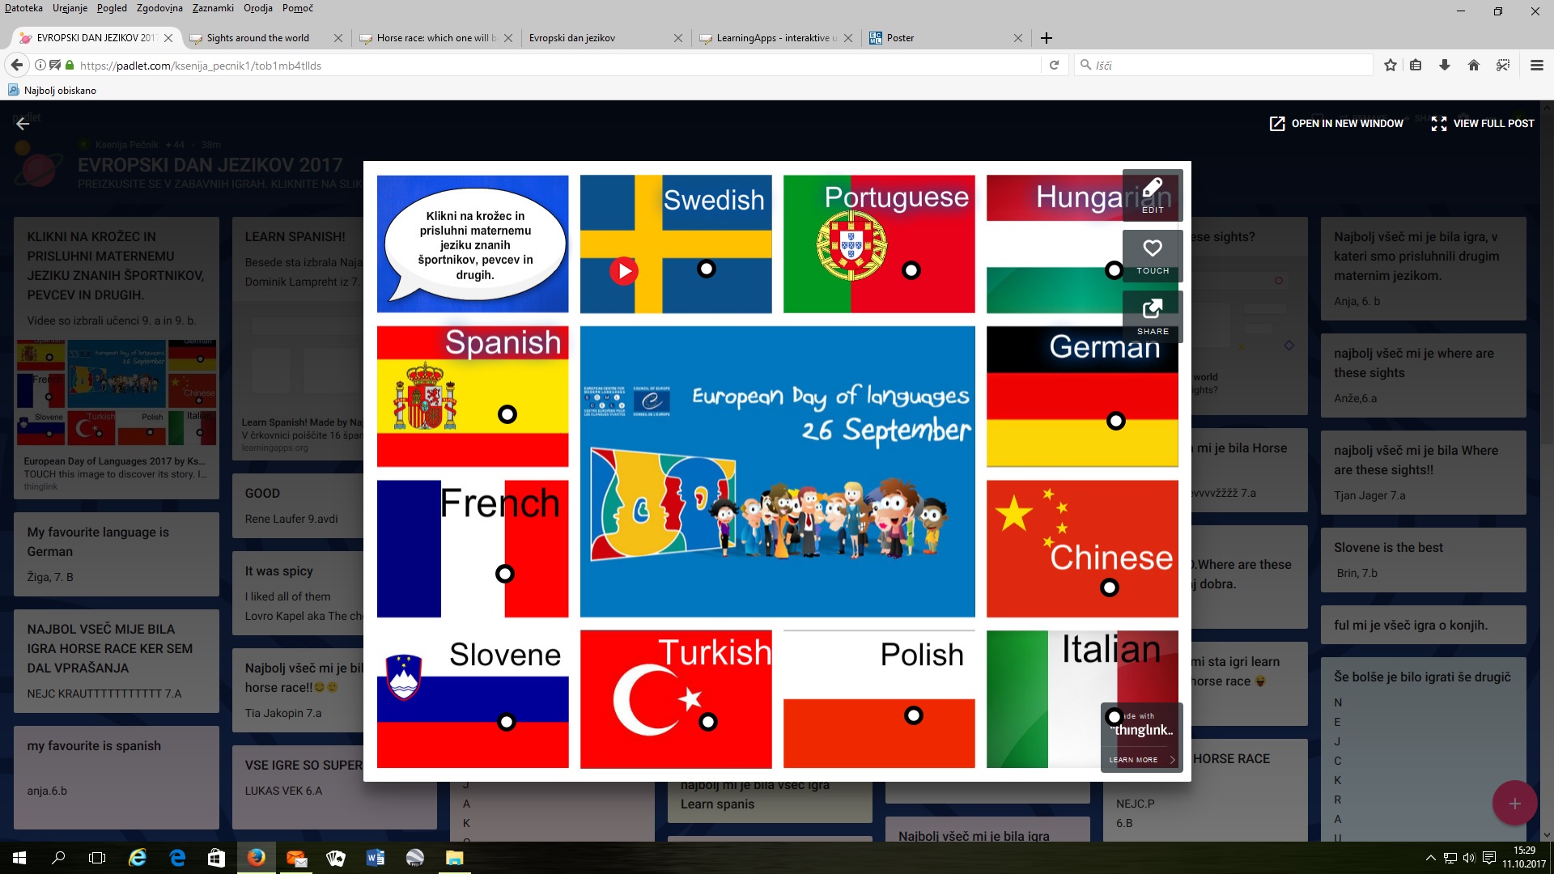Open the downloads arrow icon
1554x874 pixels.
pyautogui.click(x=1445, y=66)
